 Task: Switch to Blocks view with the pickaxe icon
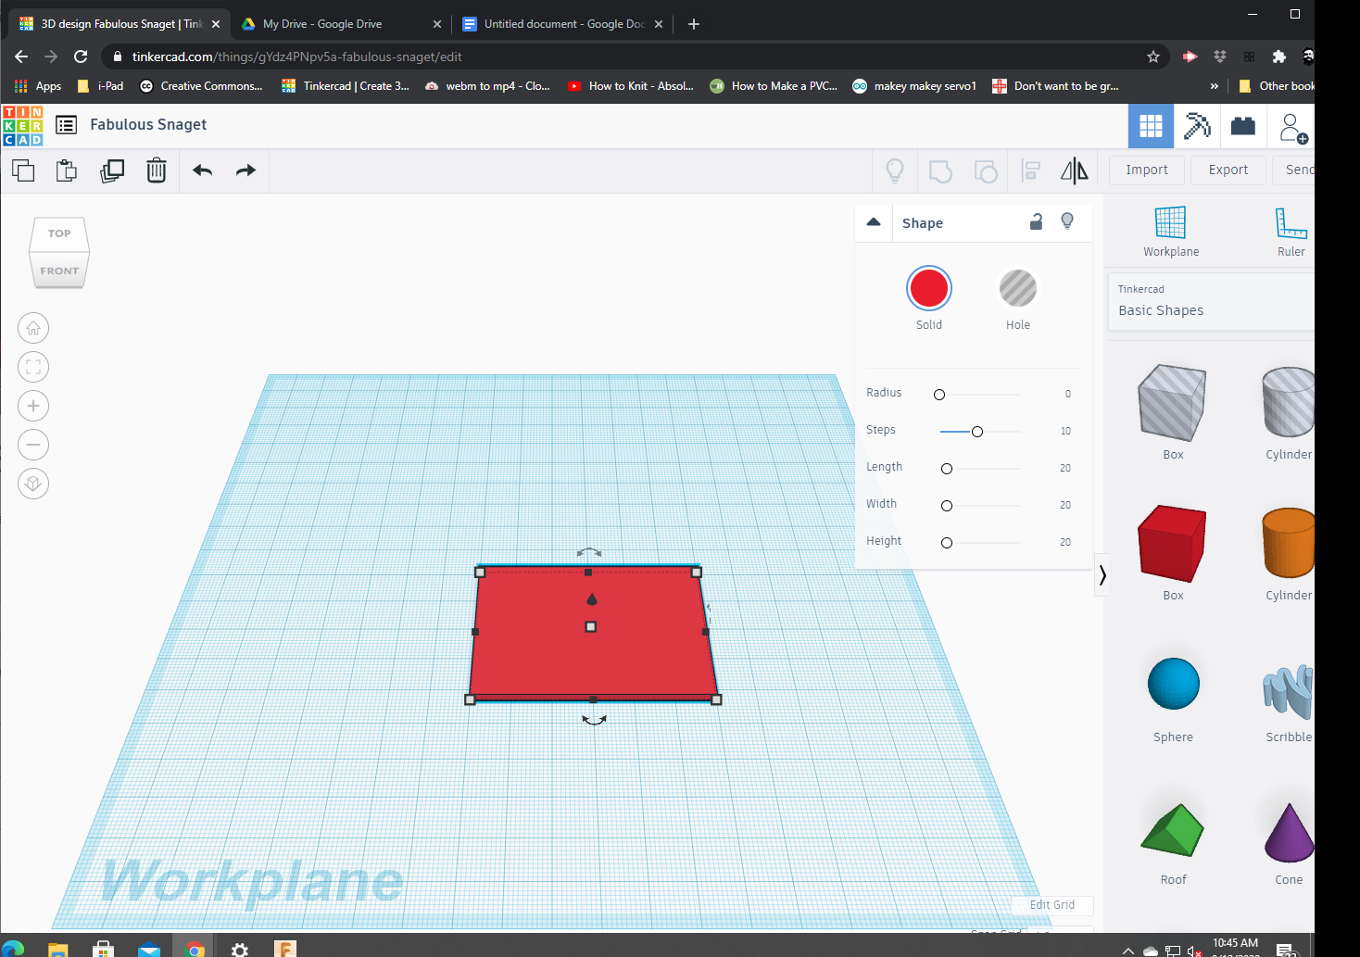[1197, 126]
